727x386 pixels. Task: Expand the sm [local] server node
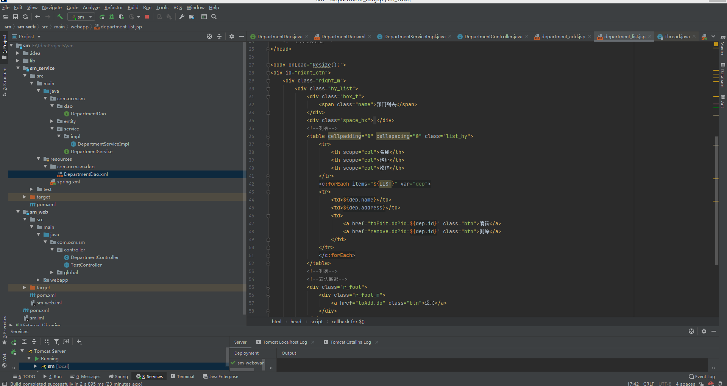36,366
